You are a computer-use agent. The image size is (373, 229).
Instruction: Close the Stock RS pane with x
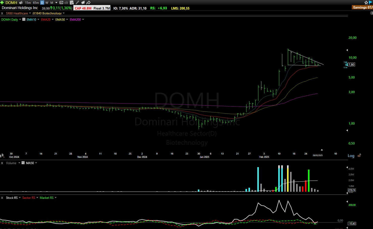pos(2,198)
